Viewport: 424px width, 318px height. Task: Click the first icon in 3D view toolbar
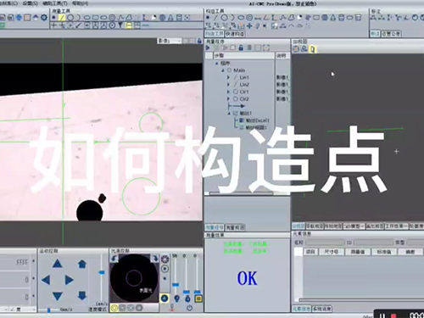coord(296,49)
